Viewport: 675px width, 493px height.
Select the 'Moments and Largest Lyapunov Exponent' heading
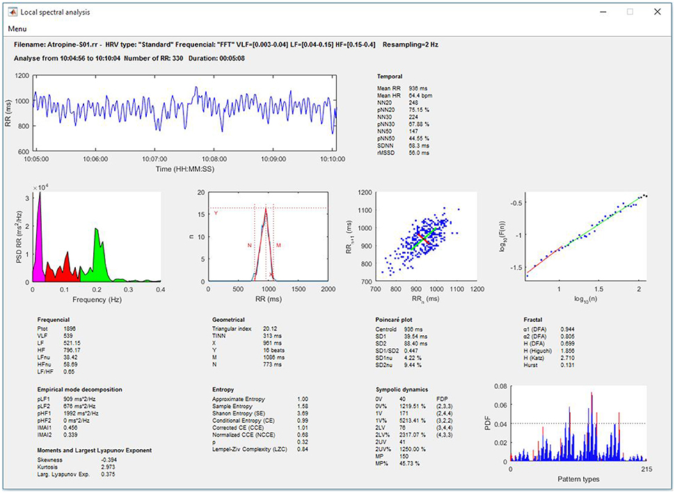coord(94,451)
